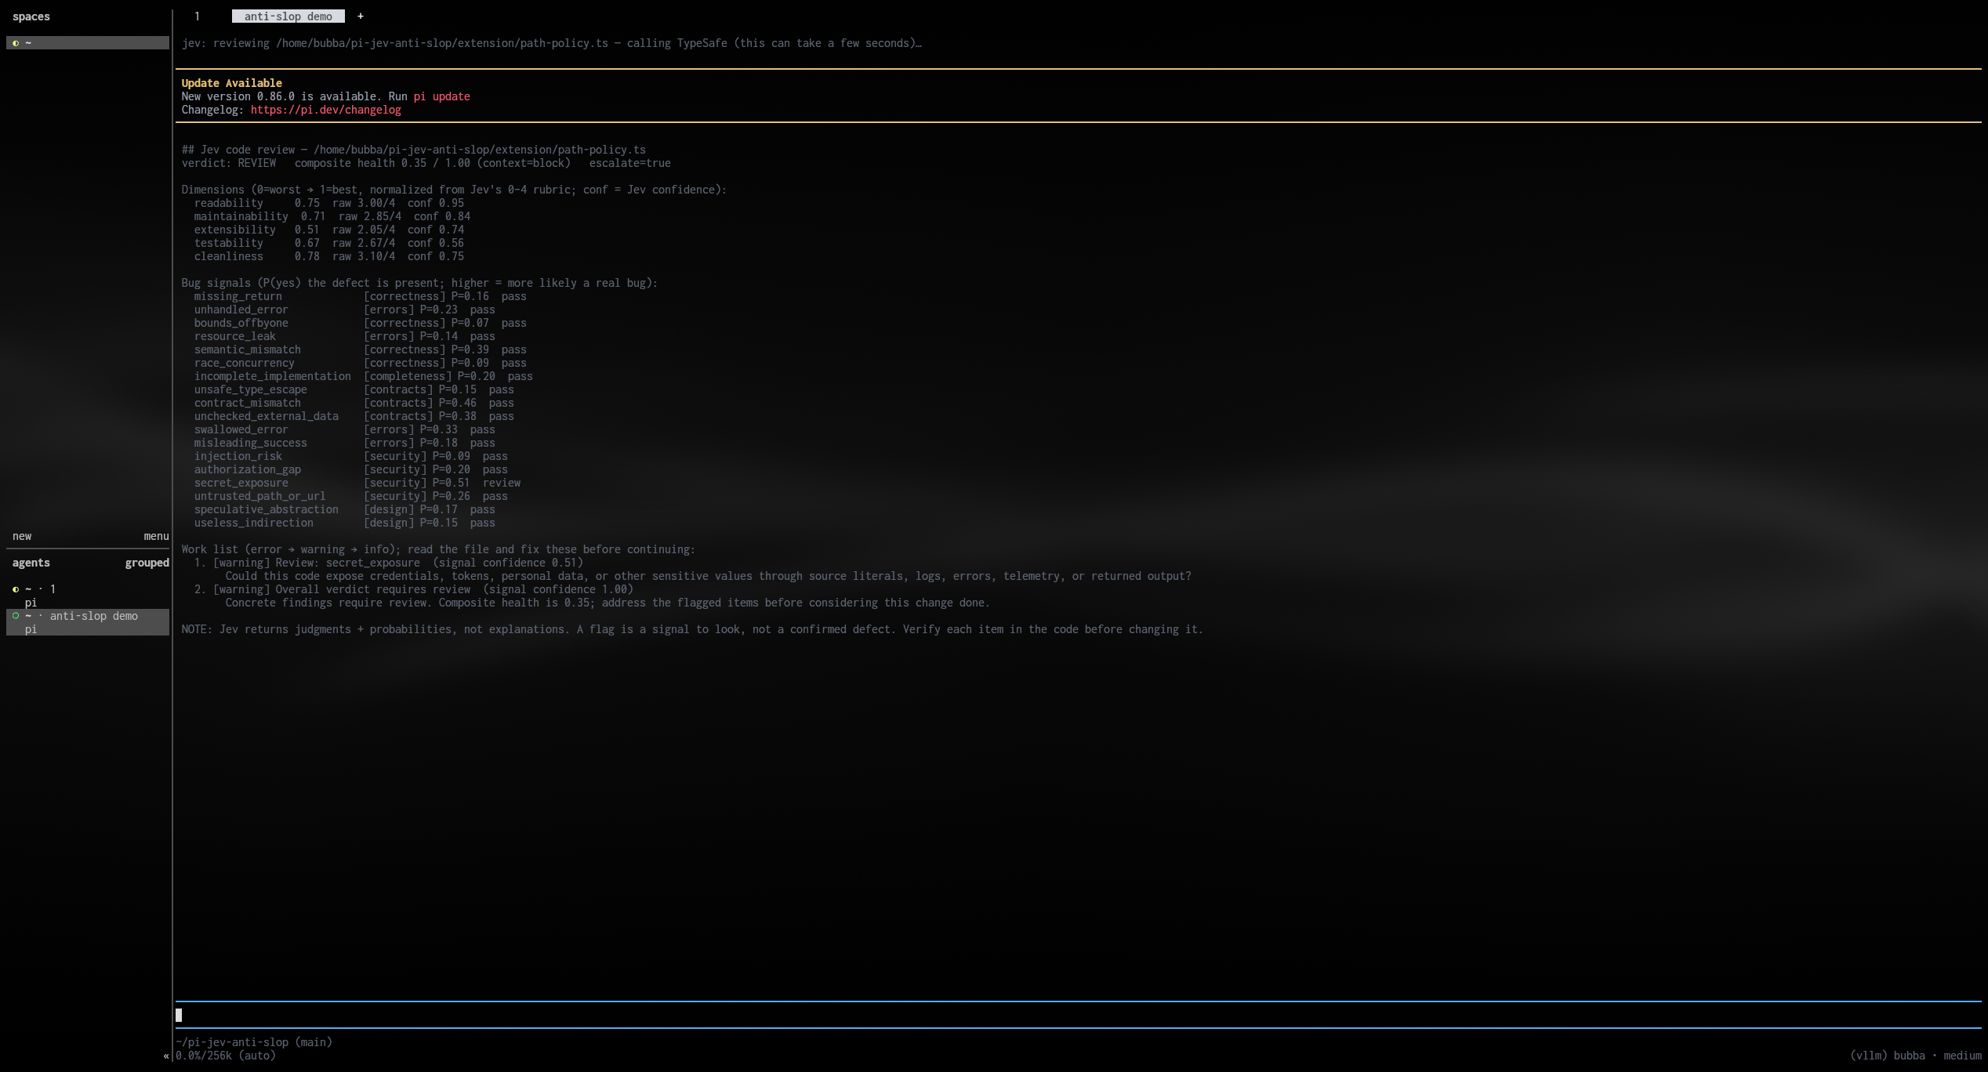The image size is (1988, 1072).
Task: Click the 'untrusted_path_or_url' signal row
Action: coord(350,496)
